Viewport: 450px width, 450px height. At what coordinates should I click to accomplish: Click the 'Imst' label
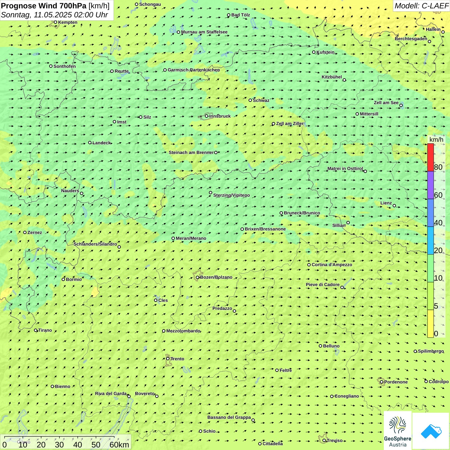click(122, 122)
